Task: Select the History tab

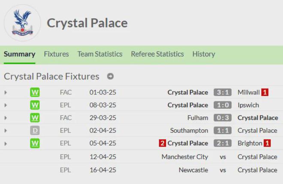Action: (x=204, y=54)
